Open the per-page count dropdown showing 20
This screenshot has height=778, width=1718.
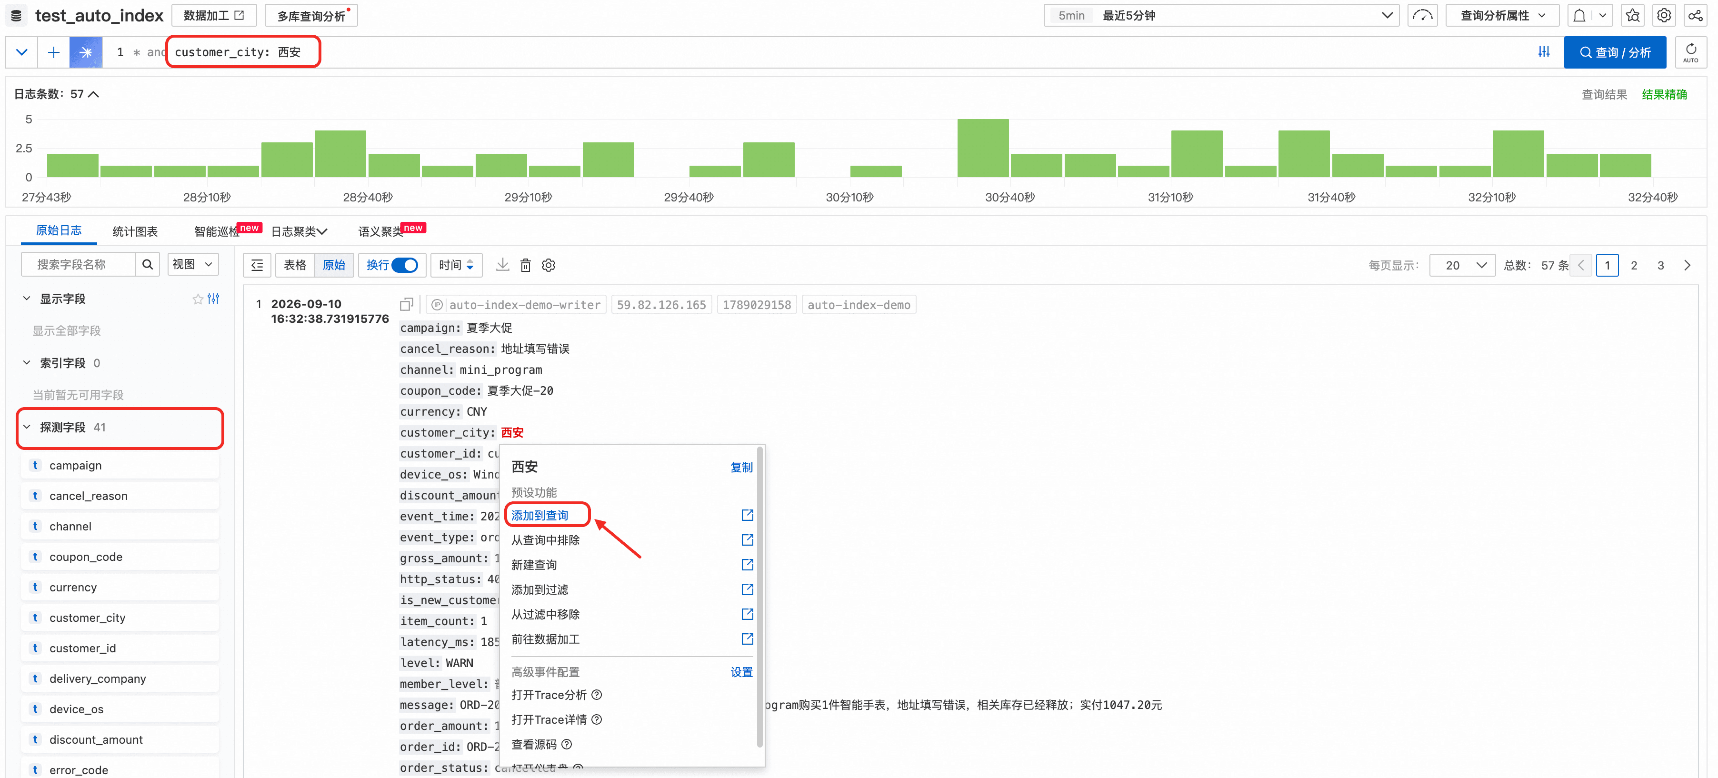point(1463,265)
